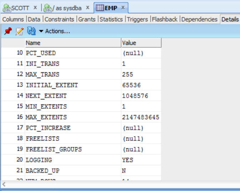240x191 pixels.
Task: Open the Data tab
Action: 34,19
